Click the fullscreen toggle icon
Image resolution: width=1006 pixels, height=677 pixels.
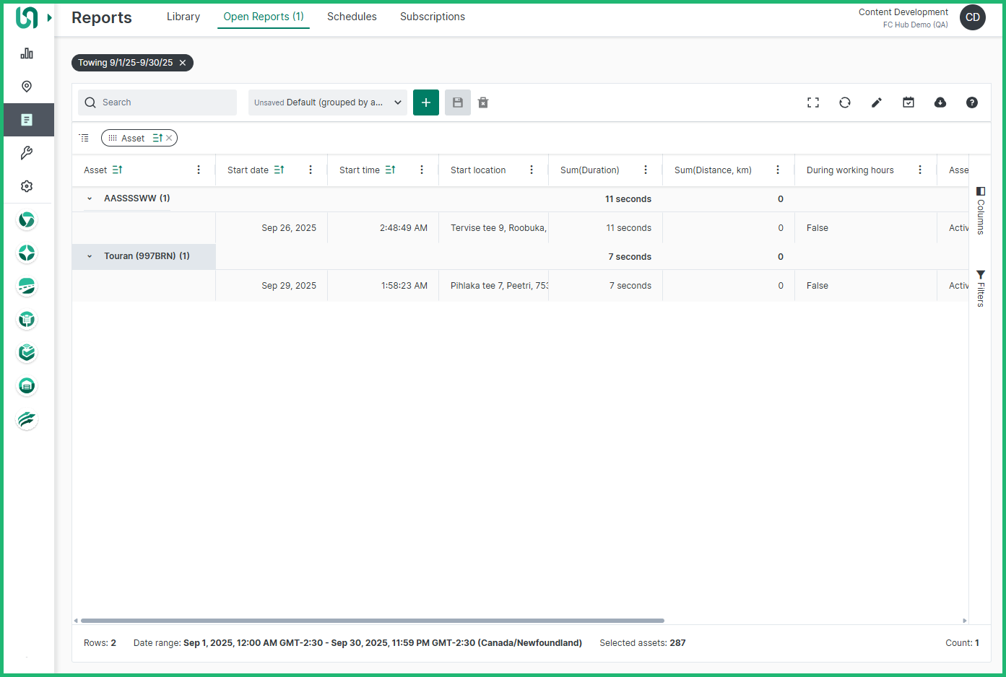click(813, 102)
